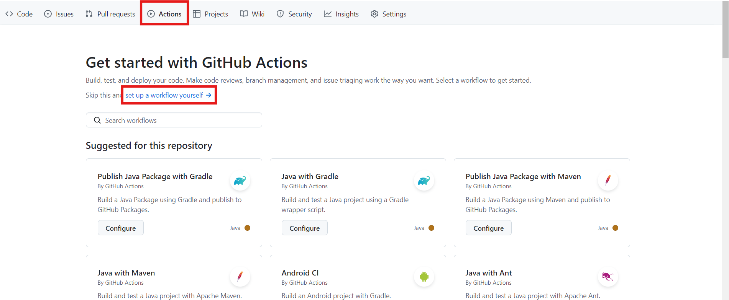Open the Code tab
The image size is (729, 300).
pos(19,14)
